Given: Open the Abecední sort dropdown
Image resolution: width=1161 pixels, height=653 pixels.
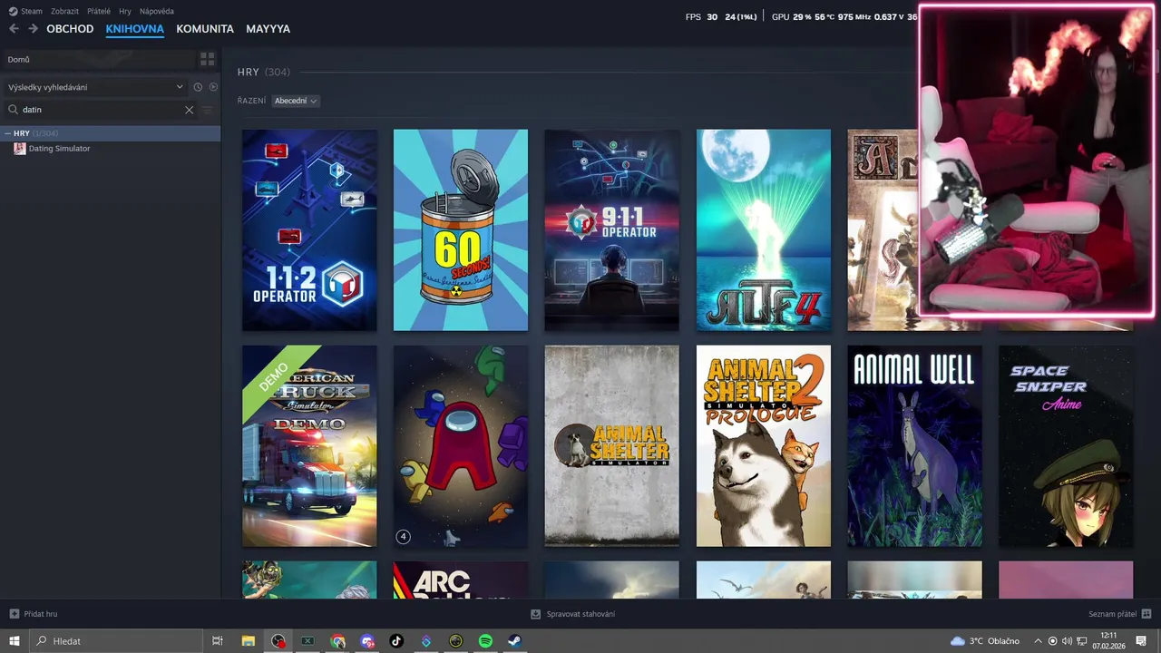Looking at the screenshot, I should tap(296, 101).
